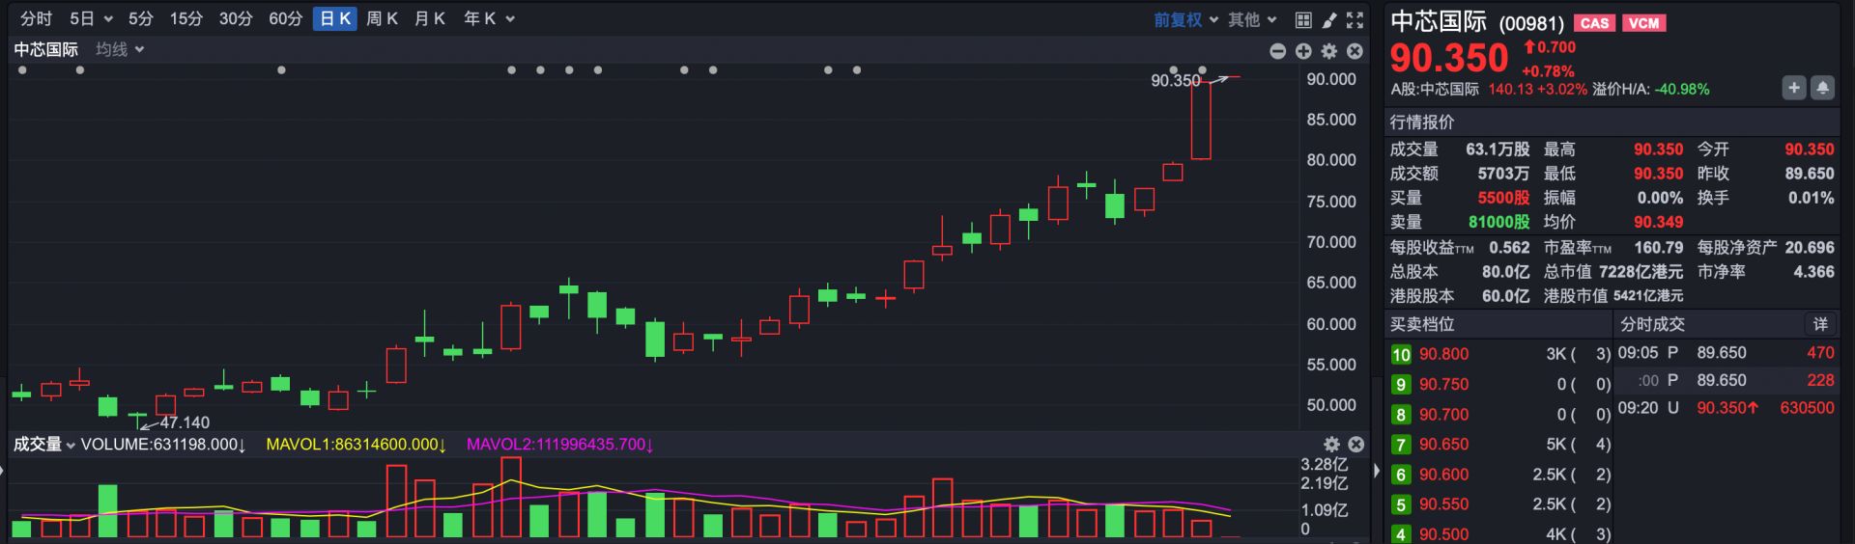This screenshot has width=1855, height=544.
Task: Expand the 成交量 indicator dropdown
Action: [43, 444]
